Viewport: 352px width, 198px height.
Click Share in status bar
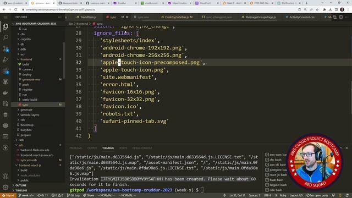click(89, 196)
